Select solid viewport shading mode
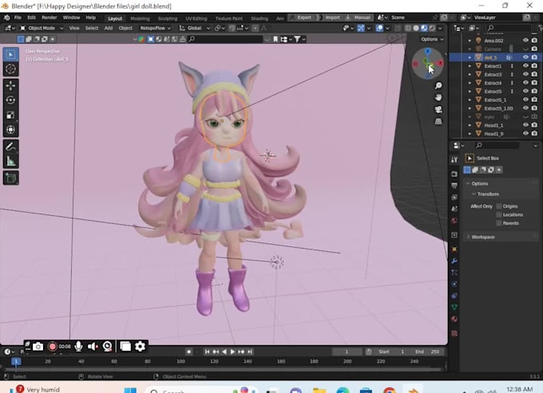The image size is (543, 393). click(416, 28)
